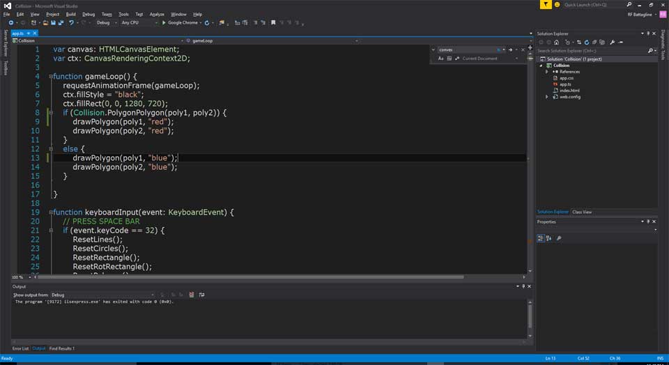
Task: Click the Navigate Backward icon in the toolbar
Action: (11, 23)
